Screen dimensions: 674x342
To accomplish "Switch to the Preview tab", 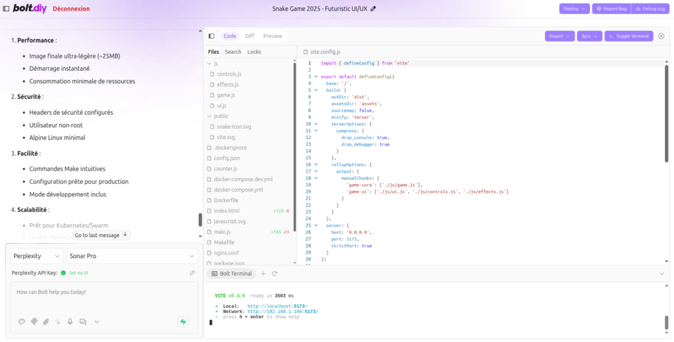I will click(x=272, y=36).
